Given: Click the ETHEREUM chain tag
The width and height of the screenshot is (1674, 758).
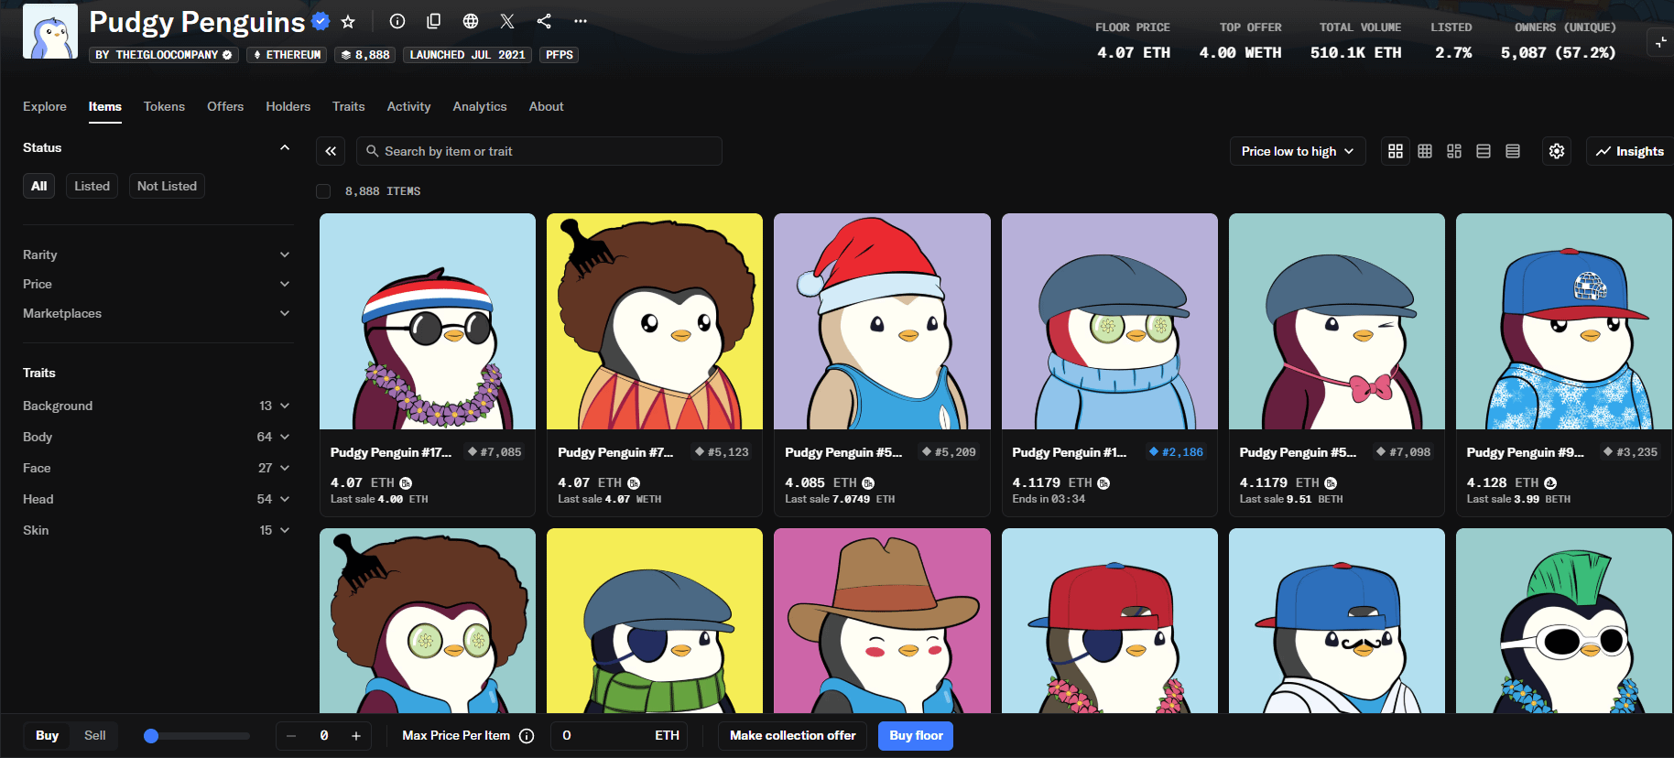Looking at the screenshot, I should pos(287,55).
